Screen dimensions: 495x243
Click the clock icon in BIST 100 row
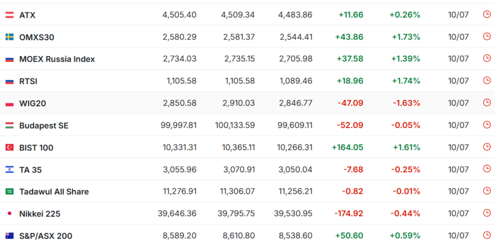pos(487,147)
